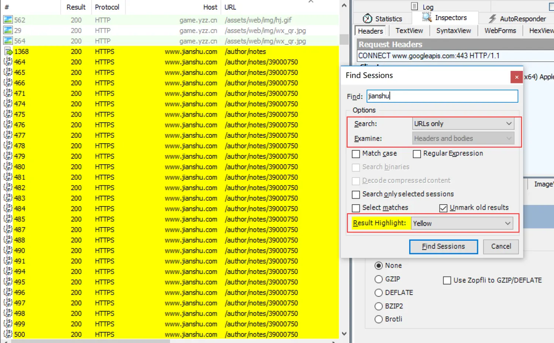Switch to the WebForms inspector tab
Image resolution: width=554 pixels, height=343 pixels.
(x=500, y=31)
